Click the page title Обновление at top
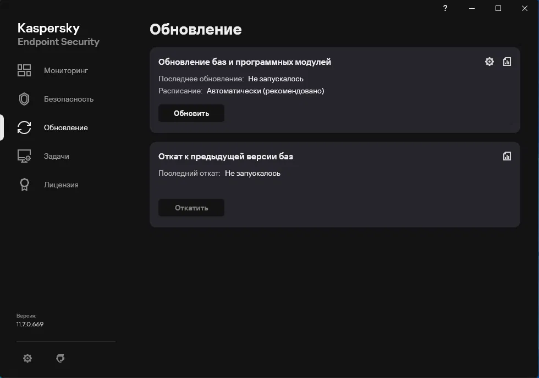 pyautogui.click(x=196, y=29)
